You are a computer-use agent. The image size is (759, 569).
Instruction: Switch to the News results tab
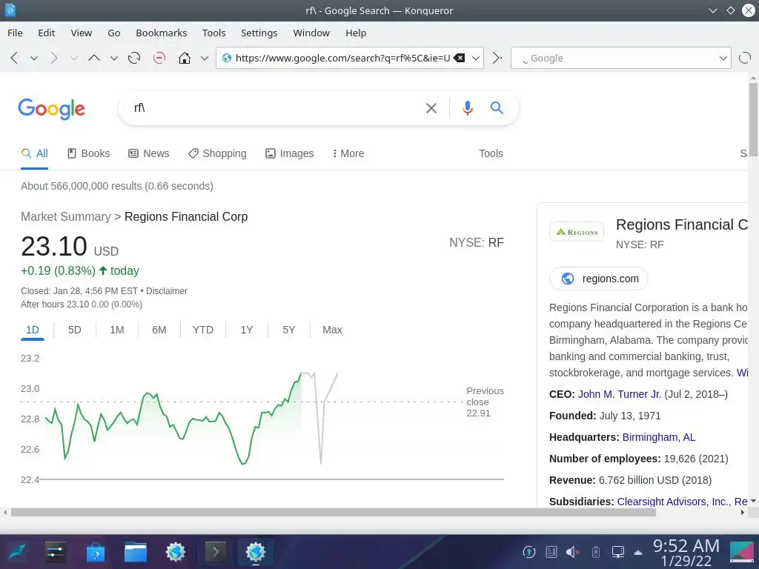pyautogui.click(x=148, y=153)
